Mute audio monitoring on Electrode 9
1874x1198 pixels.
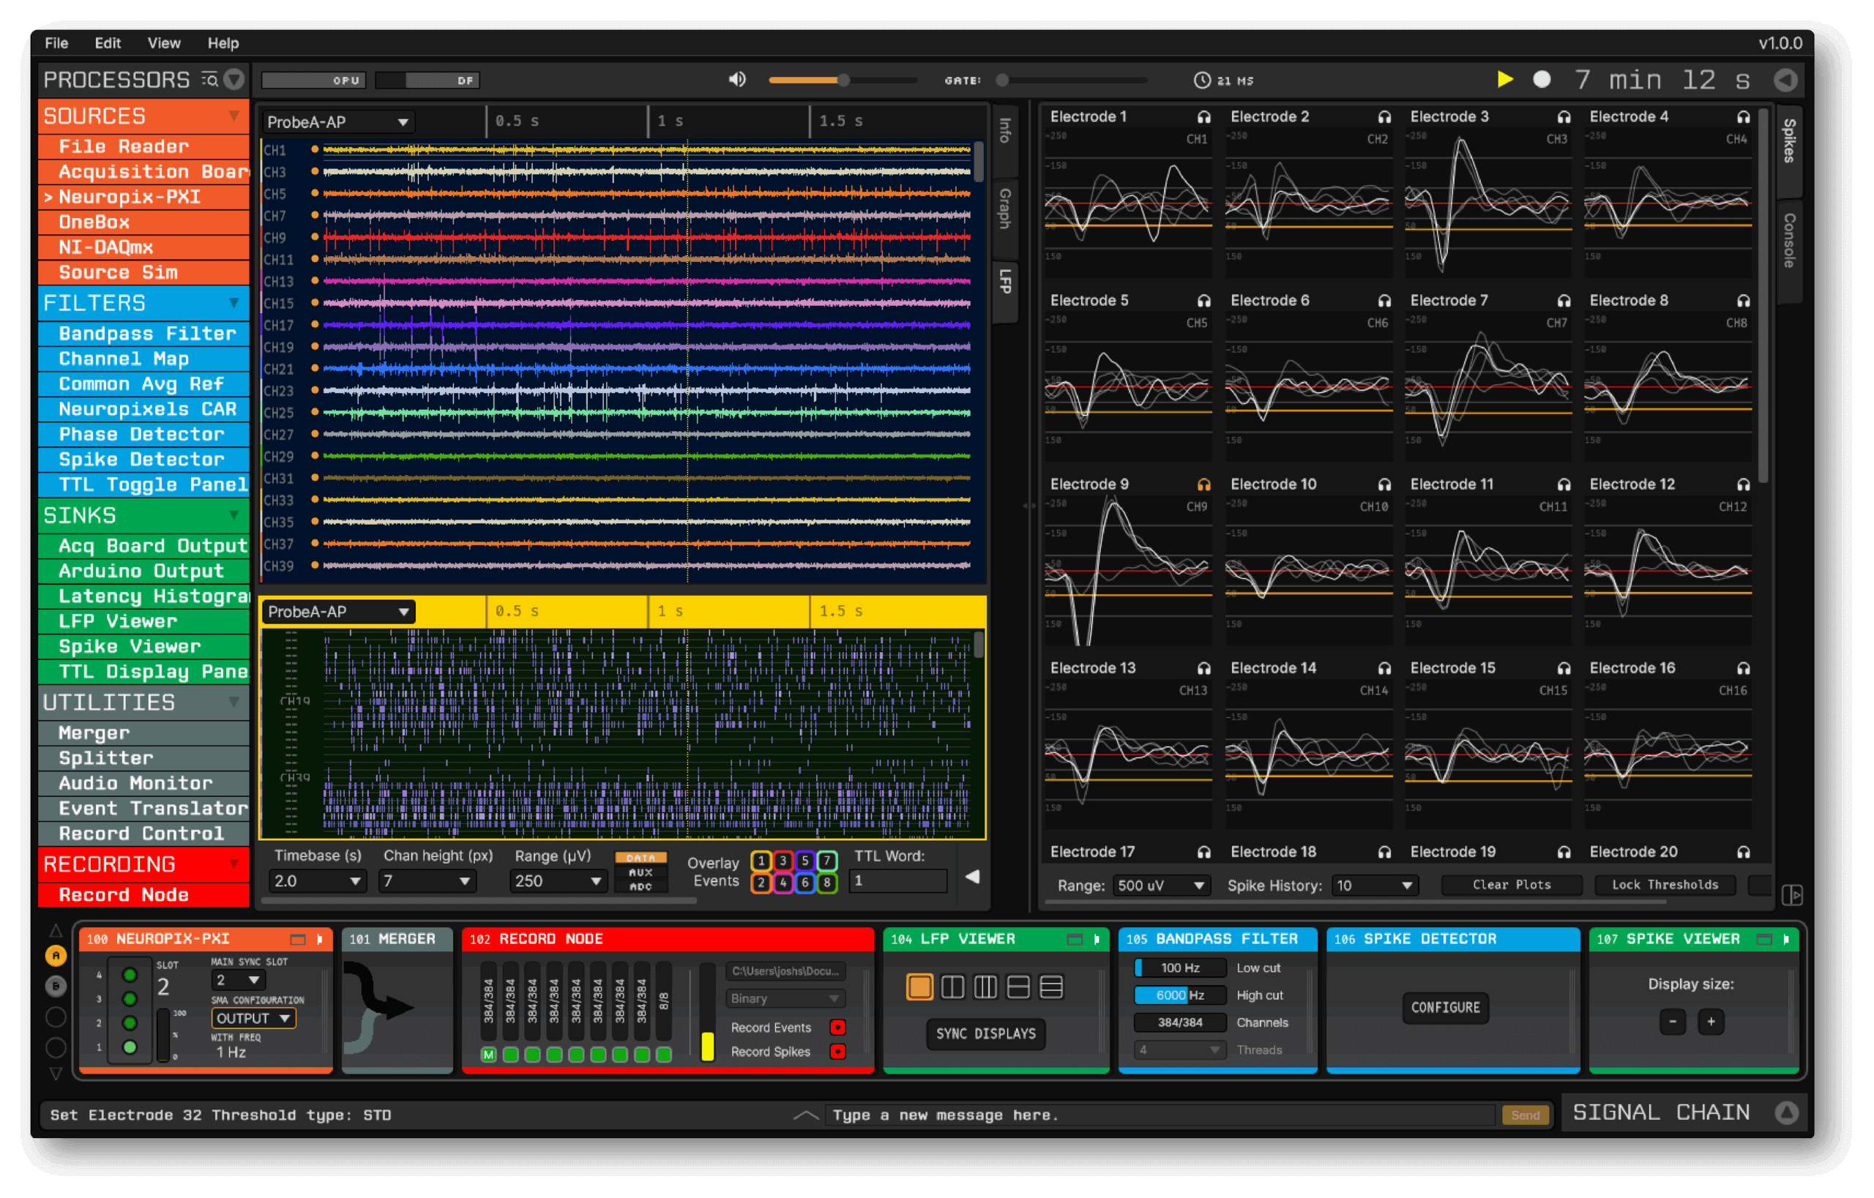1204,483
